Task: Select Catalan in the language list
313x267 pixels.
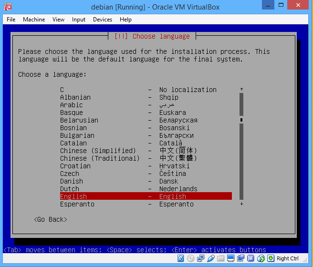Action: coord(146,143)
